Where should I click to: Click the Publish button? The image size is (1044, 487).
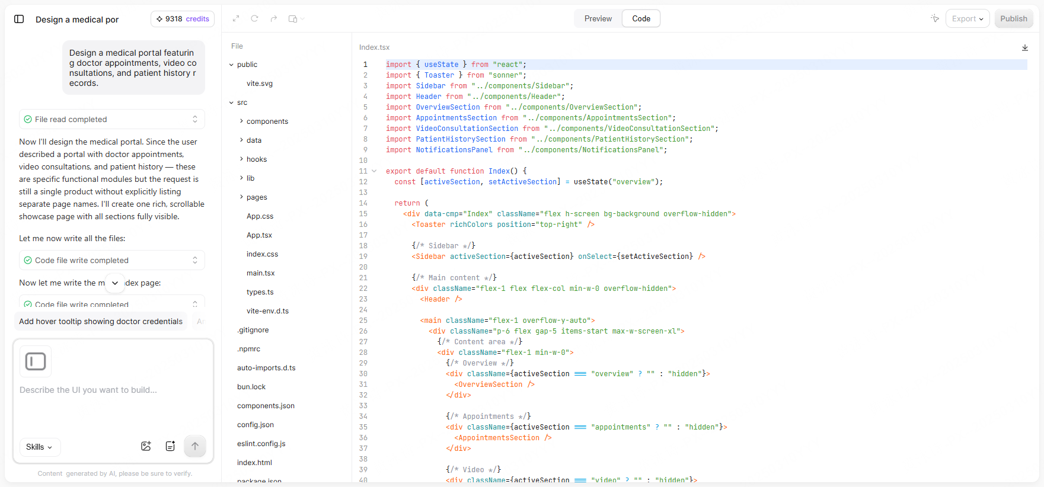point(1014,19)
